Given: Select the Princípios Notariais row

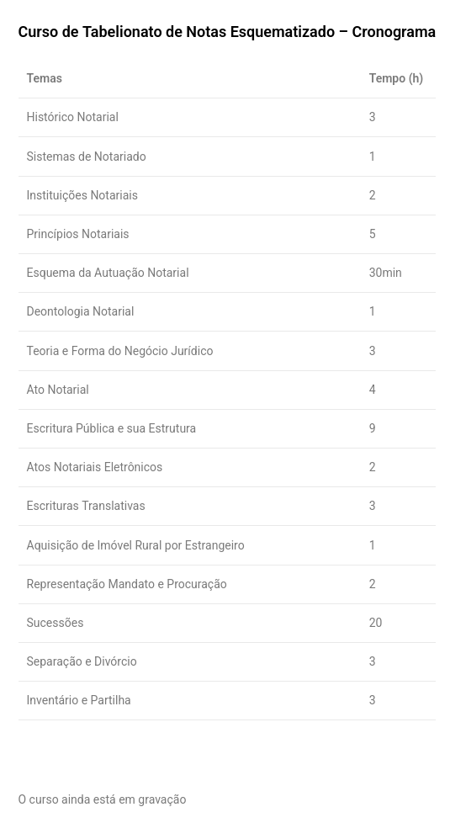Looking at the screenshot, I should pyautogui.click(x=226, y=234).
